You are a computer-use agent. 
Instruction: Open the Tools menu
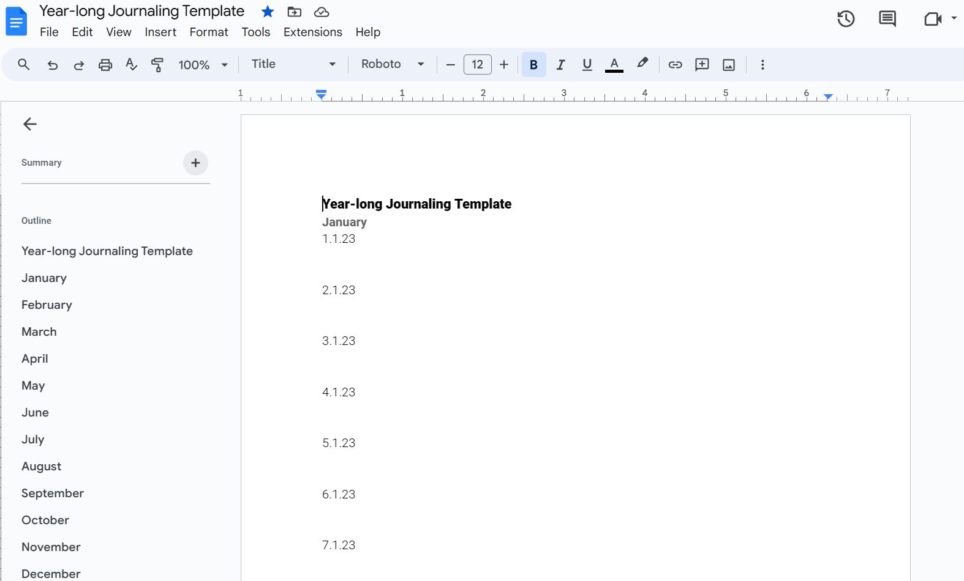pyautogui.click(x=255, y=32)
